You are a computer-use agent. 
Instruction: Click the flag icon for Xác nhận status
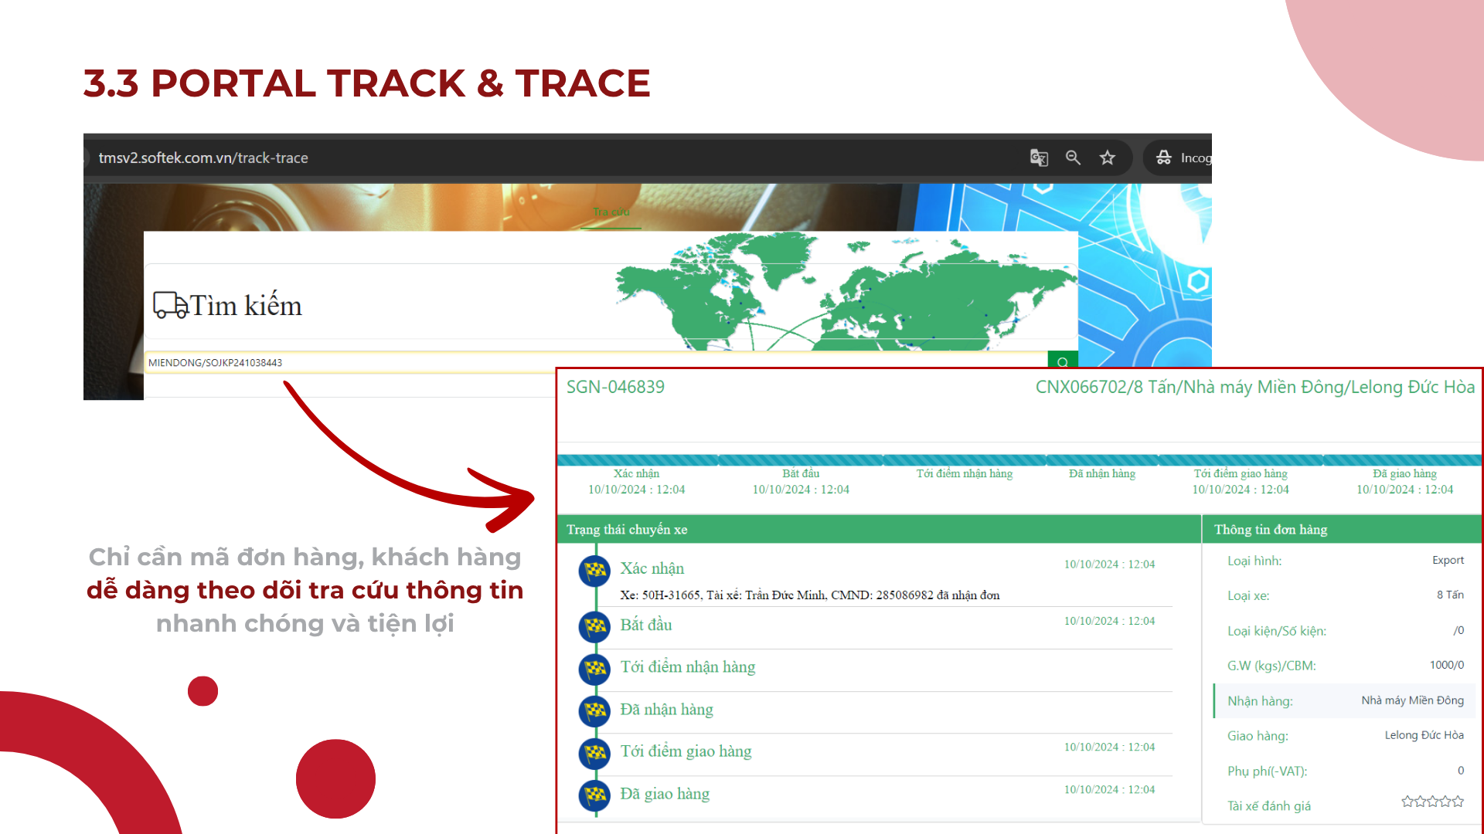pos(595,571)
